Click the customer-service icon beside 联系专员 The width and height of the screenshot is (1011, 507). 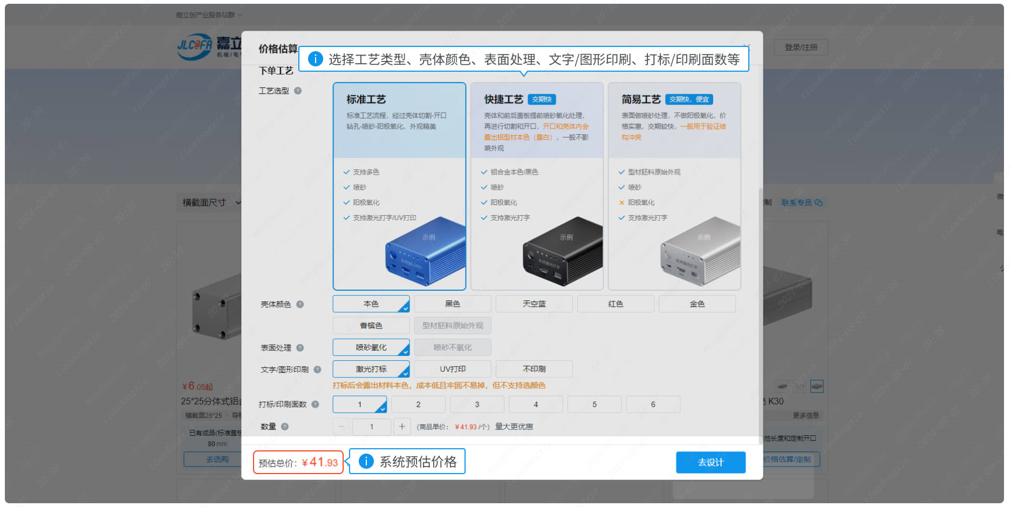point(818,203)
